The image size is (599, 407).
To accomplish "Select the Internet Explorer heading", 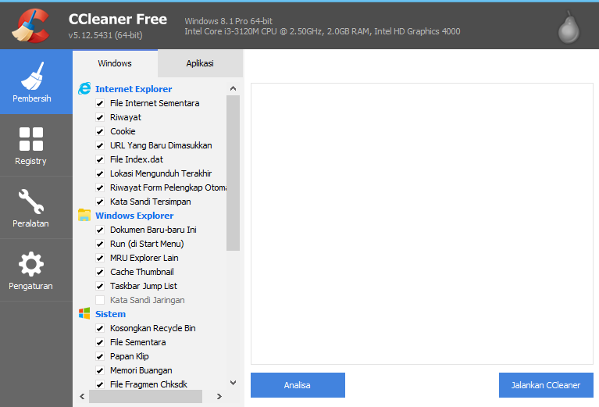I will tap(134, 89).
